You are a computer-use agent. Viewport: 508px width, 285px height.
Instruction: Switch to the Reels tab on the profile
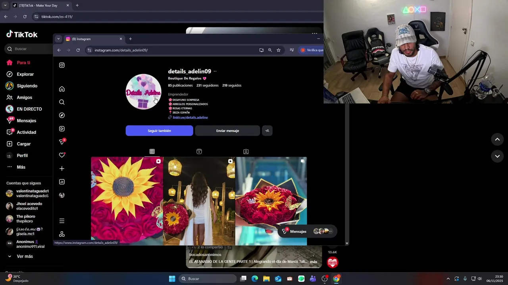[199, 152]
